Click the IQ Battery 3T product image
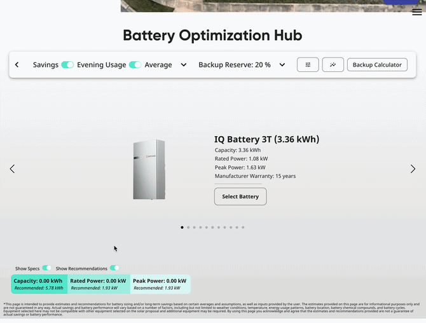Screen dimensions: 426x323 tap(149, 170)
